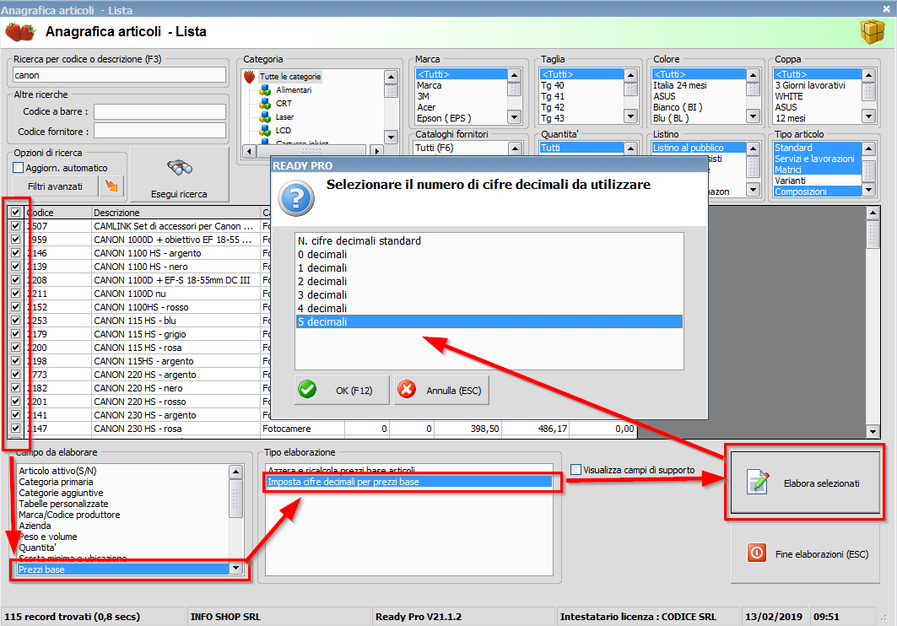Toggle the select-all checkbox in table header
Screen dimensions: 897x626
coord(15,212)
